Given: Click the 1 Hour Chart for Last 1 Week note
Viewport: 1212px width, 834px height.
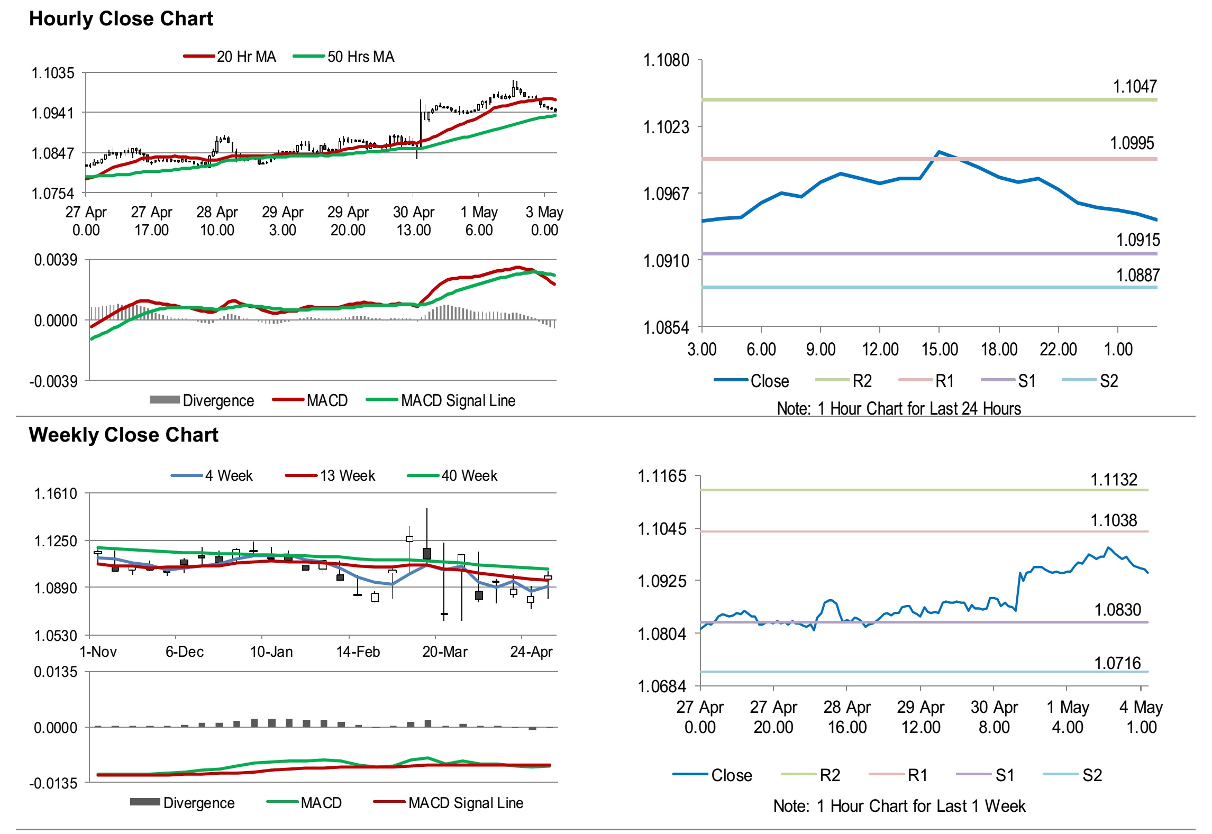Looking at the screenshot, I should (x=899, y=805).
